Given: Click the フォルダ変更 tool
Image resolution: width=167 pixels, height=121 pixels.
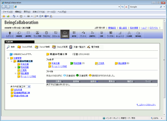Looking at the screenshot, I should [x=60, y=47].
